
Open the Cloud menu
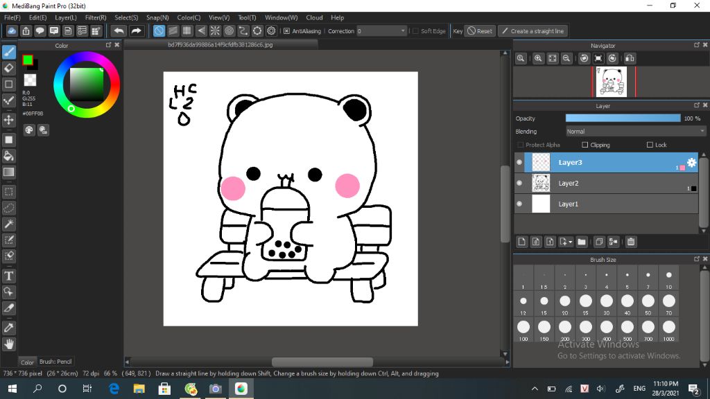pyautogui.click(x=314, y=17)
